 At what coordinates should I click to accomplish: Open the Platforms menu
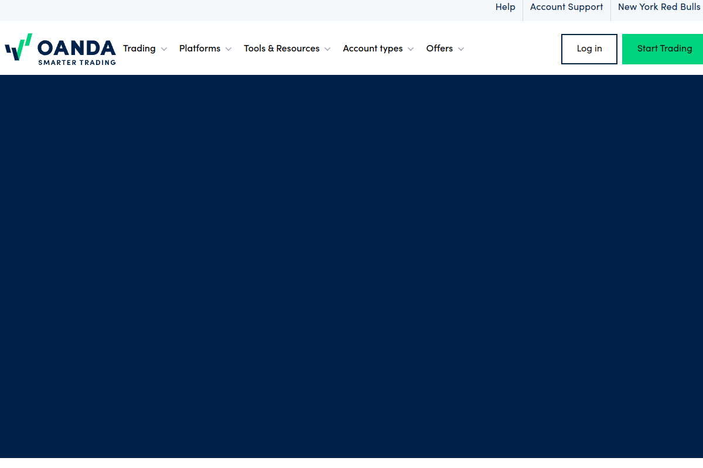coord(200,49)
